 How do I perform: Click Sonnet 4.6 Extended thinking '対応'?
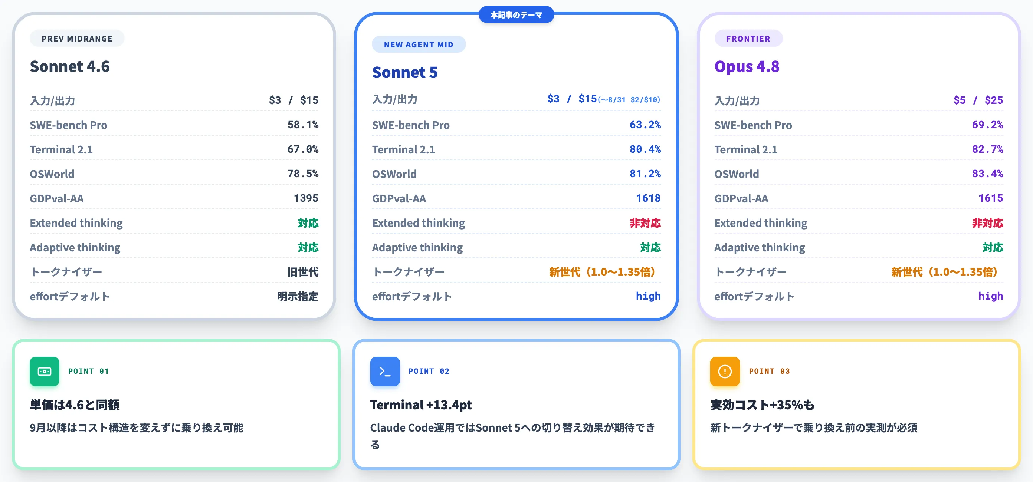(x=308, y=223)
